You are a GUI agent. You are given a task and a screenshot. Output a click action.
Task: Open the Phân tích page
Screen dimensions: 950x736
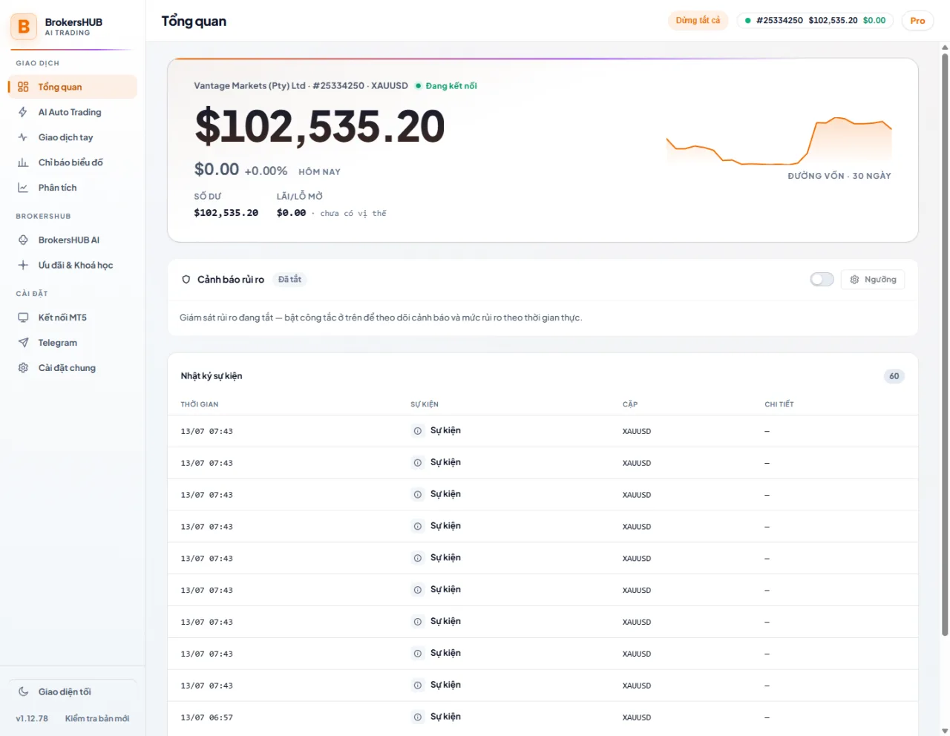click(x=73, y=188)
